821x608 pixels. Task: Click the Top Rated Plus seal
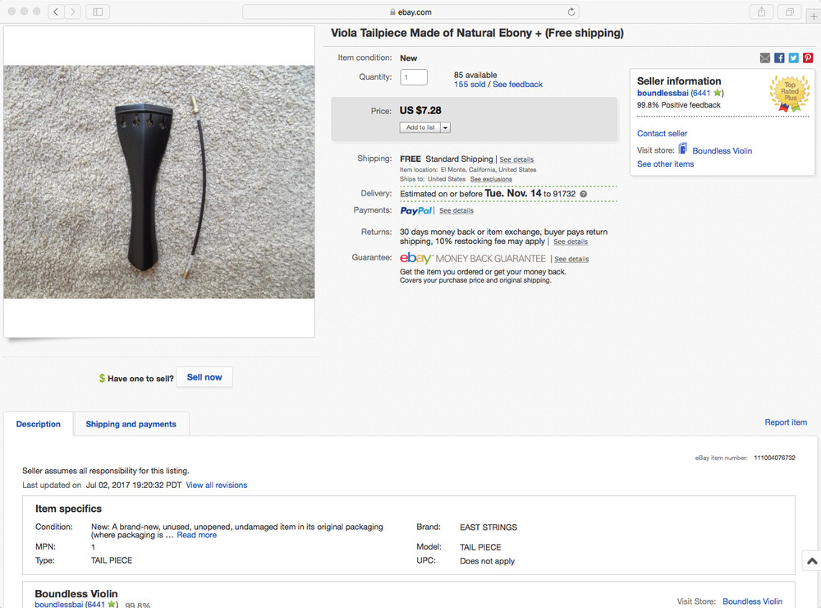[x=790, y=94]
